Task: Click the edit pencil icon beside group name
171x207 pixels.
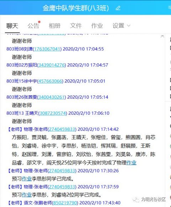Action: (x=118, y=8)
